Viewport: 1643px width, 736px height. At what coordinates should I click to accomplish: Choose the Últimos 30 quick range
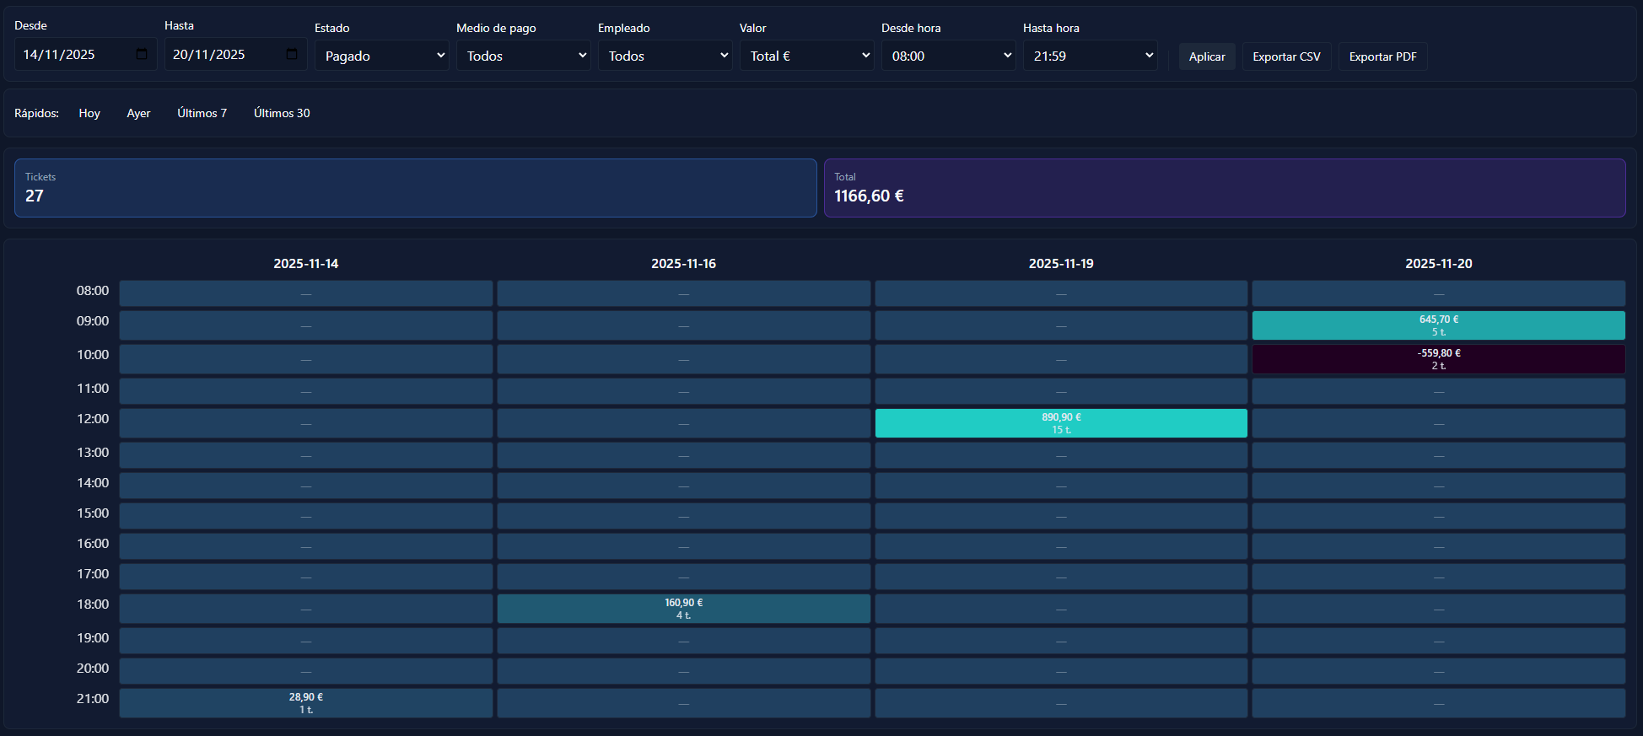coord(282,113)
